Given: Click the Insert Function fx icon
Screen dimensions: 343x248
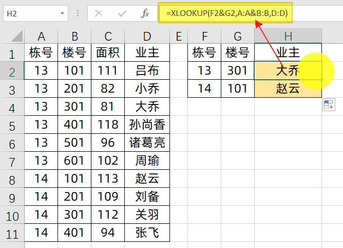Looking at the screenshot, I should point(145,13).
